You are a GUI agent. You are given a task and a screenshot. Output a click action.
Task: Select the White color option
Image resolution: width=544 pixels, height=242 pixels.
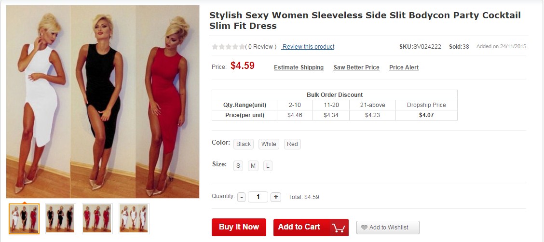click(269, 144)
